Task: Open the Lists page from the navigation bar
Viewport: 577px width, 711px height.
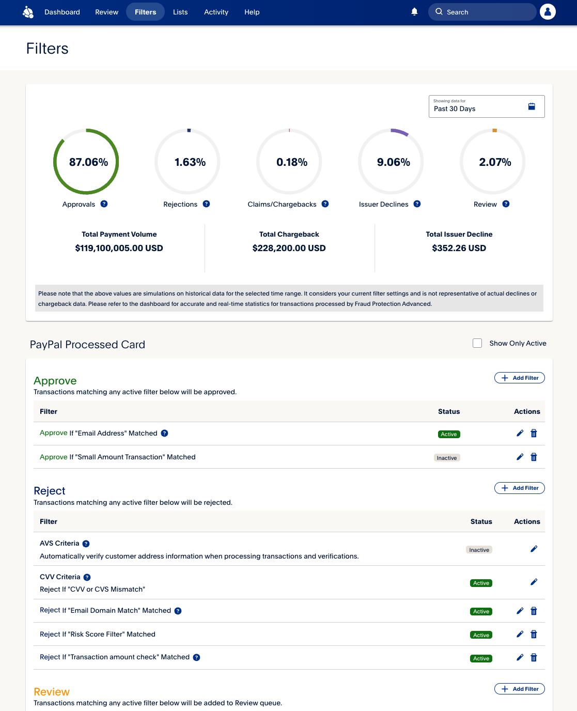Action: tap(180, 12)
